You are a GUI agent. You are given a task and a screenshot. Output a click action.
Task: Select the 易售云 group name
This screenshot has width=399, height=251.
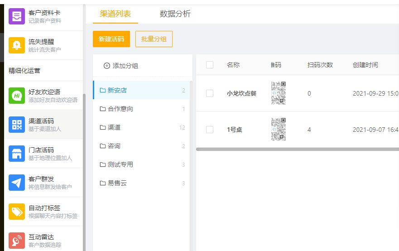[x=117, y=183]
